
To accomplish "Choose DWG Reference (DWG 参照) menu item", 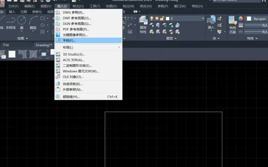I will coord(88,13).
